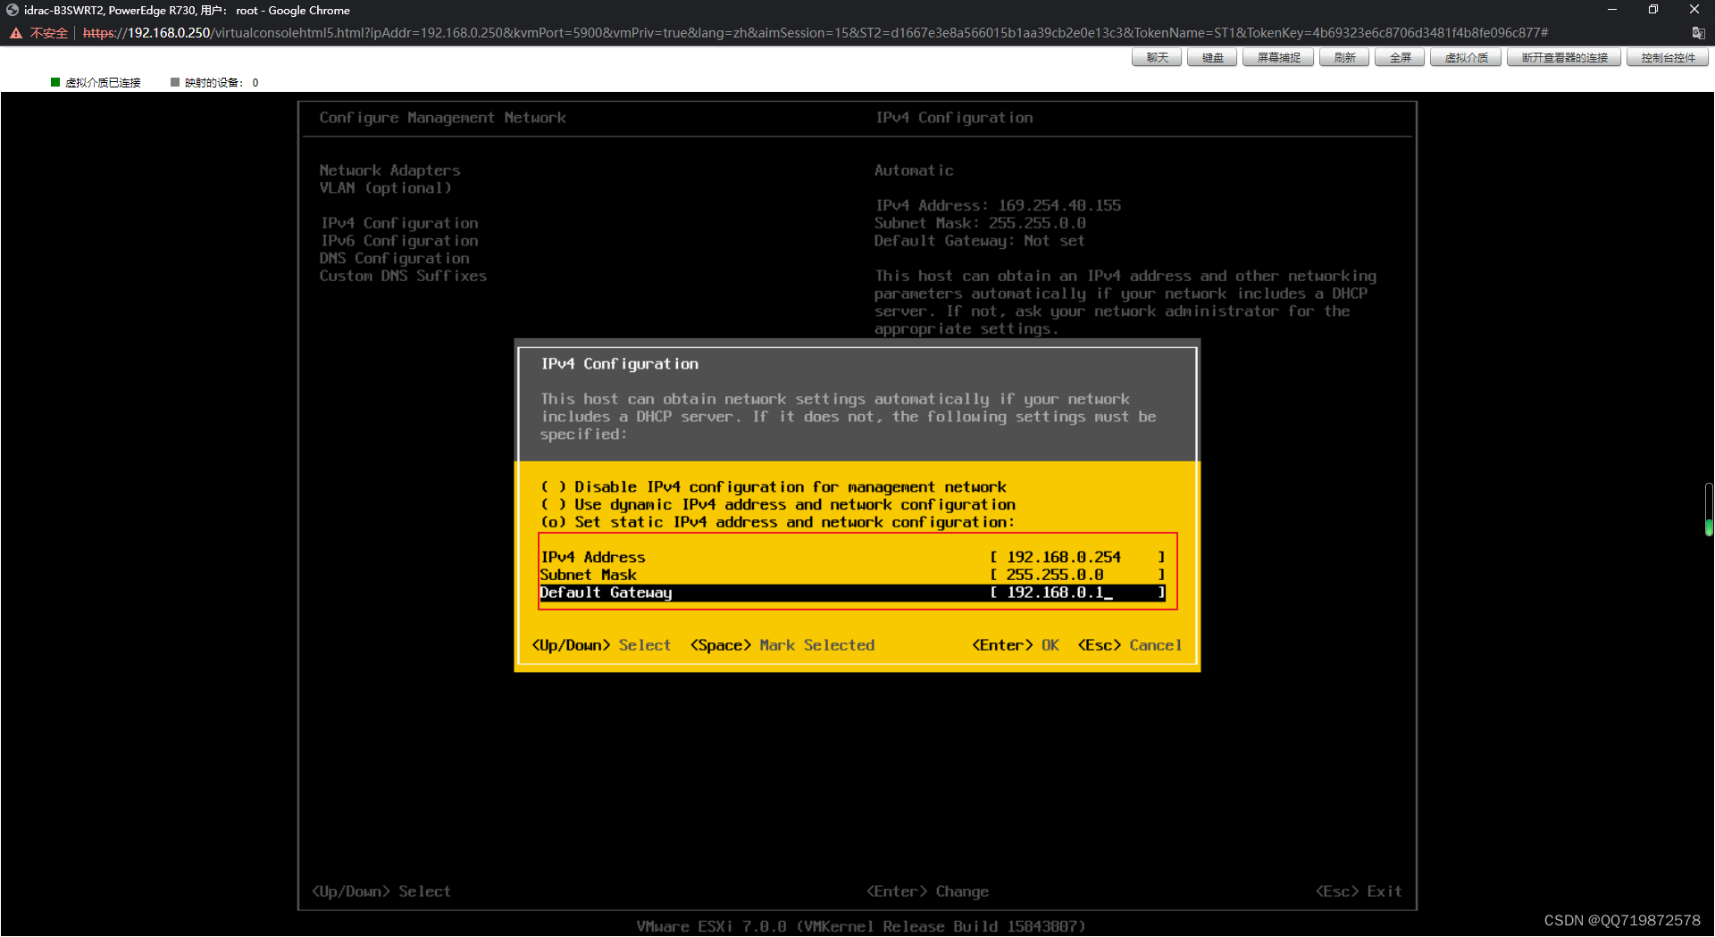Click IPv4 Configuration menu entry on left
The image size is (1715, 937).
399,223
